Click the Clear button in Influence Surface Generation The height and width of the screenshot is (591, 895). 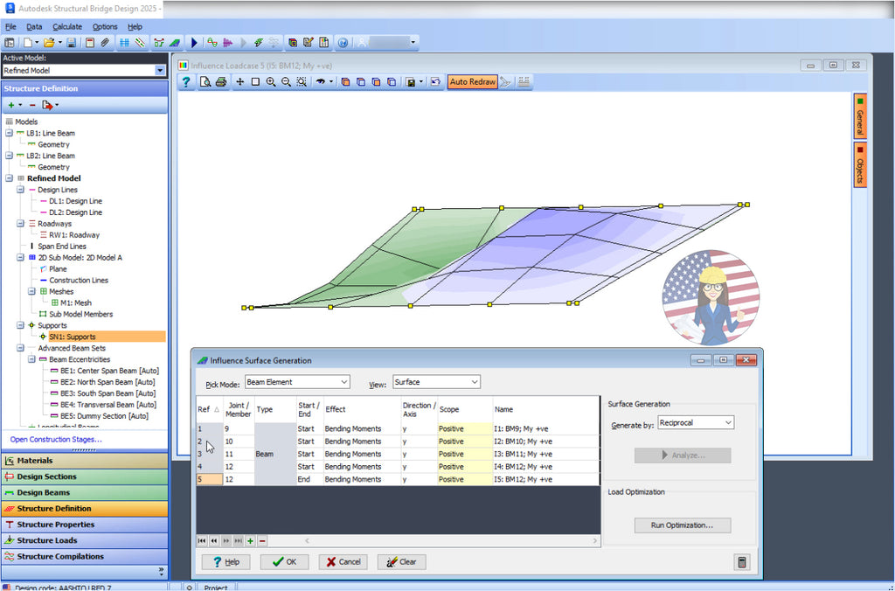(x=401, y=562)
